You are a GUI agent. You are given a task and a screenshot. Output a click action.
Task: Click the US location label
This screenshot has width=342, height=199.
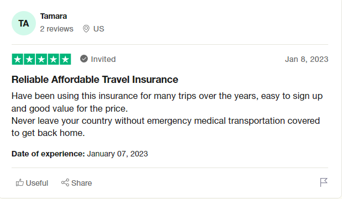[99, 29]
